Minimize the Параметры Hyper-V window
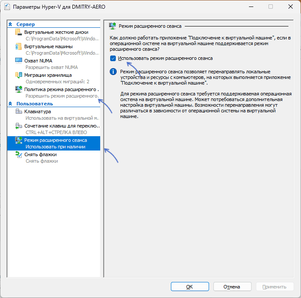 point(251,7)
